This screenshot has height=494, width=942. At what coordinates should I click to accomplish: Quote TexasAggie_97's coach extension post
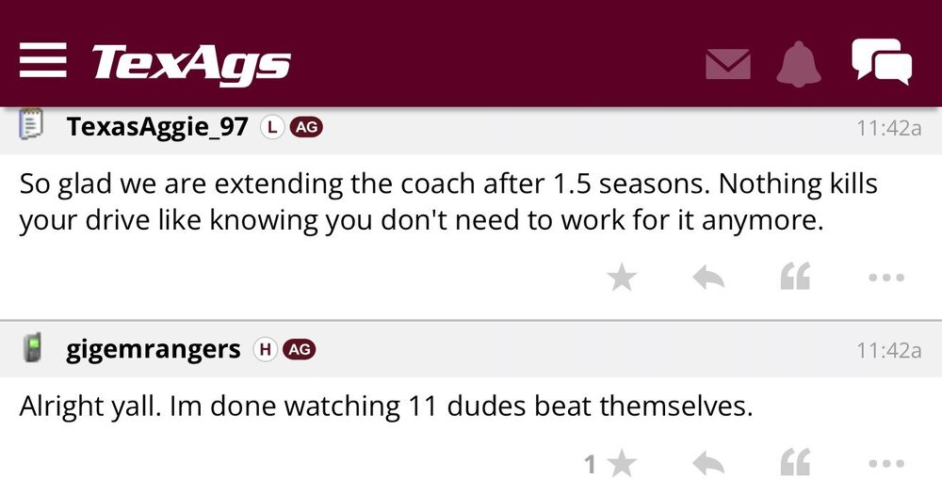pyautogui.click(x=796, y=278)
